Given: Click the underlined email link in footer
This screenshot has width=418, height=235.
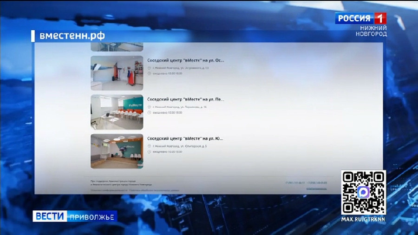Looking at the screenshot, I should click(x=316, y=189).
